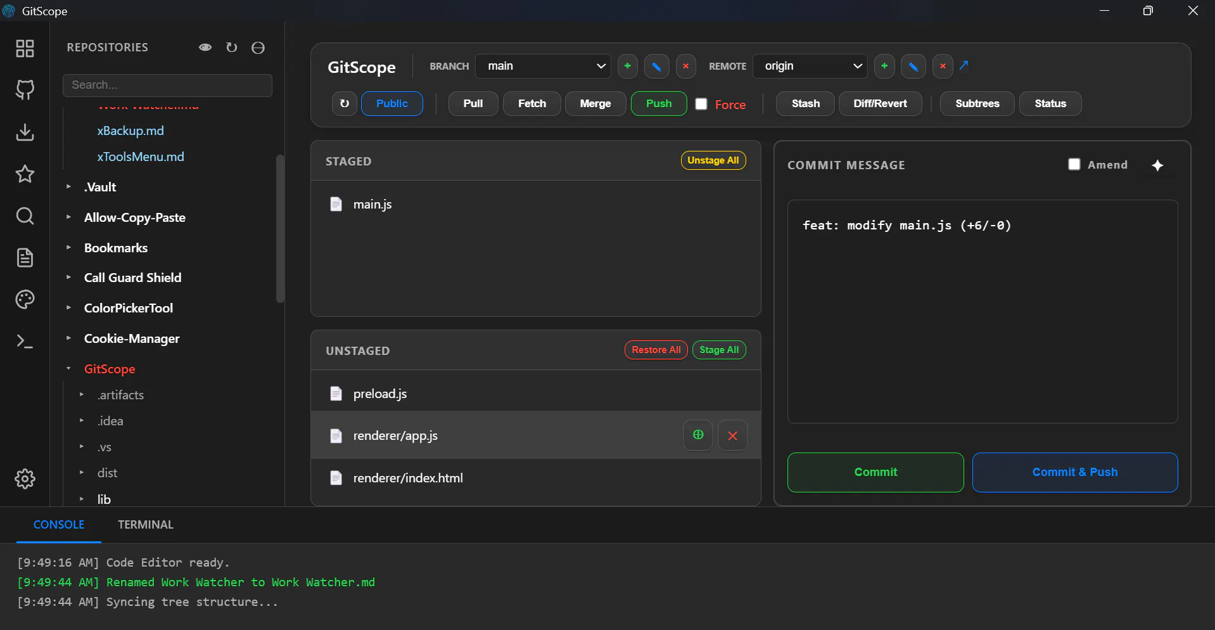
Task: Toggle the Public visibility button
Action: click(391, 103)
